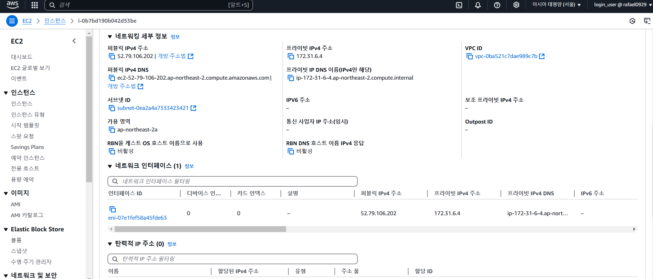Open the 아시아 태평양 (서울) region dropdown

pos(556,5)
